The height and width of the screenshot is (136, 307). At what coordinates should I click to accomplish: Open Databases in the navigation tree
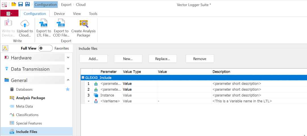(x=24, y=89)
